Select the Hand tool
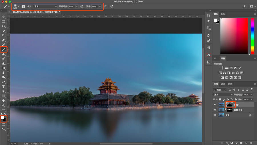The width and height of the screenshot is (257, 145). point(3,100)
